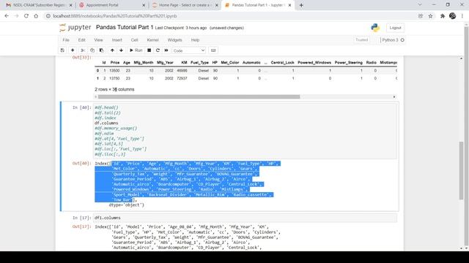This screenshot has width=469, height=263.
Task: Move selected cell up arrow
Action: pyautogui.click(x=112, y=50)
